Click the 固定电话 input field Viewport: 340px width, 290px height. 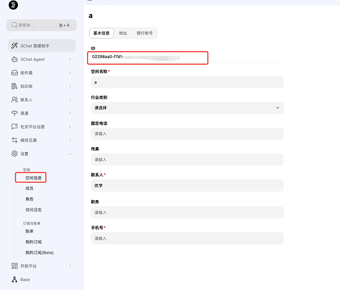[187, 134]
